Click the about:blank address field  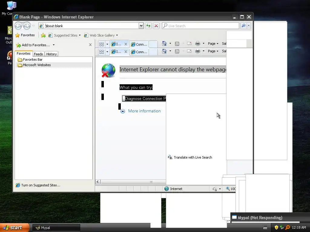[x=89, y=26]
